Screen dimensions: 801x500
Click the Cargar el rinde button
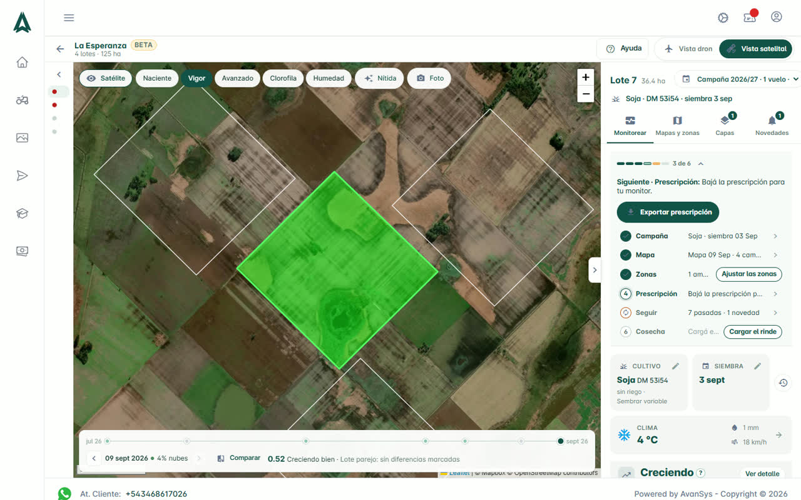[x=753, y=332]
